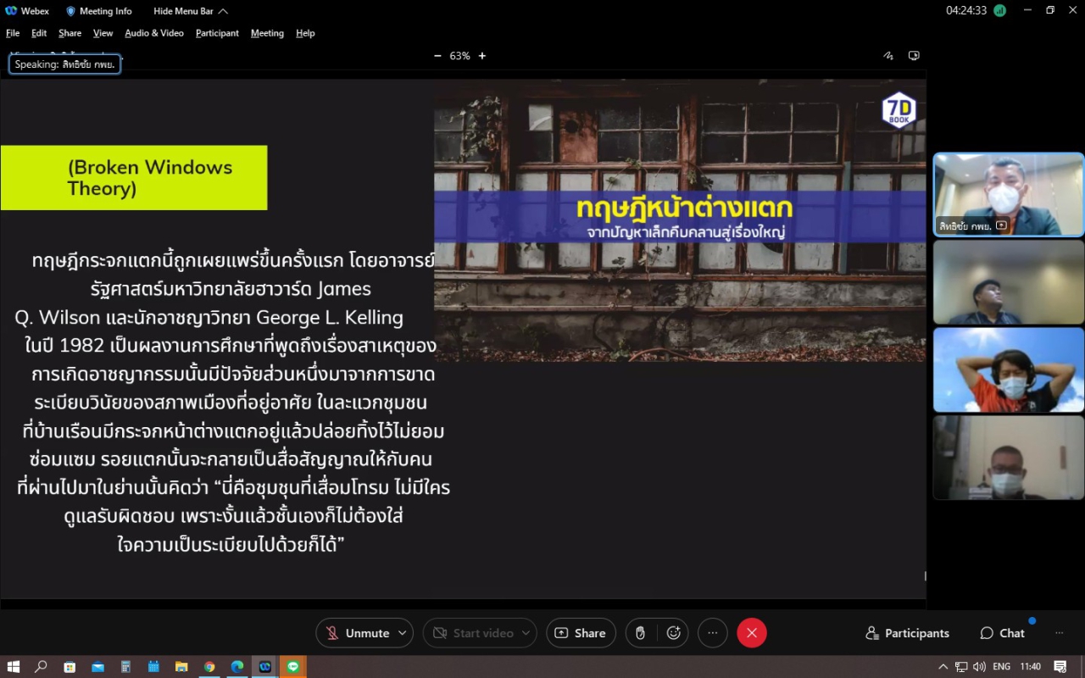This screenshot has width=1085, height=678.
Task: Toggle the raise hand icon
Action: pos(641,633)
